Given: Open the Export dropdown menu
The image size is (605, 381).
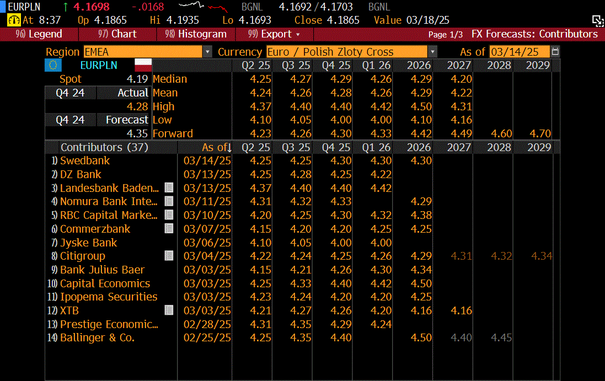Looking at the screenshot, I should click(x=274, y=34).
